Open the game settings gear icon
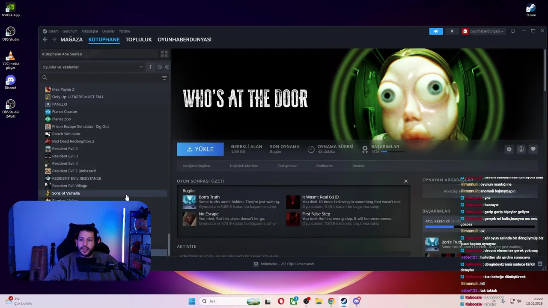The height and width of the screenshot is (308, 548). tap(509, 149)
